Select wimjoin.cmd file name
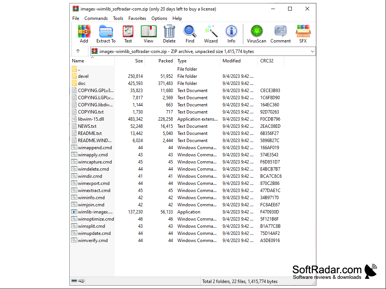386x289 pixels. coord(91,204)
